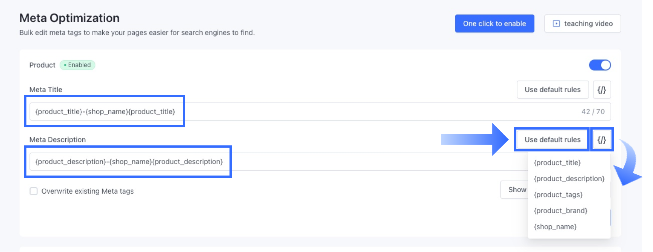Focus the Meta Description input field
Image resolution: width=653 pixels, height=252 pixels.
click(x=340, y=162)
